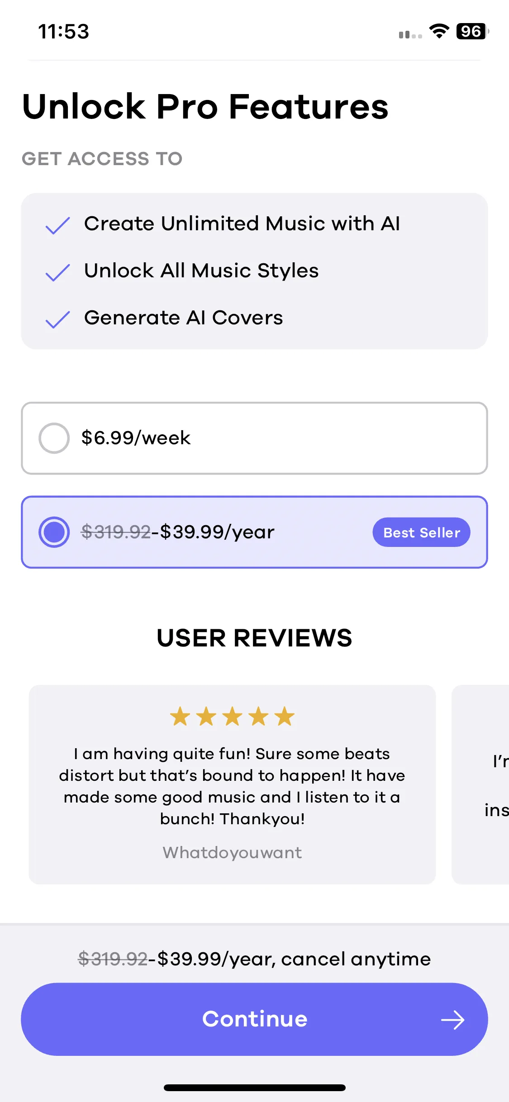Select the $6.99/week radio button
The width and height of the screenshot is (509, 1102).
point(54,438)
